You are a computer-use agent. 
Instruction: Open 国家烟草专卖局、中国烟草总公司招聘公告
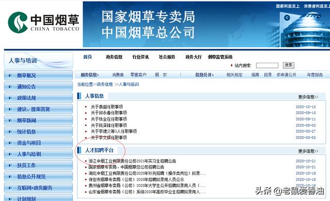[x=126, y=167]
